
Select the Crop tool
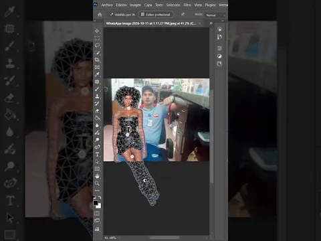(97, 60)
